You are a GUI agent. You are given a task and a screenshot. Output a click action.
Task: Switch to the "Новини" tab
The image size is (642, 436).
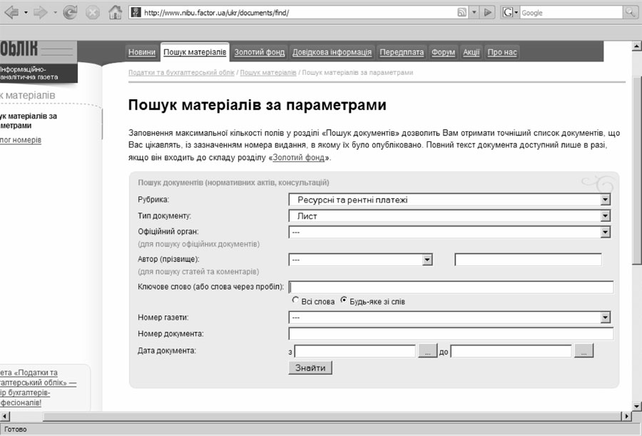[142, 52]
